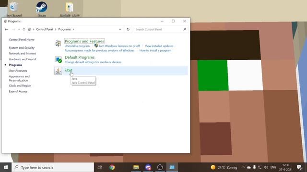Open the Programs and Features heading
This screenshot has width=307, height=172.
(x=84, y=41)
